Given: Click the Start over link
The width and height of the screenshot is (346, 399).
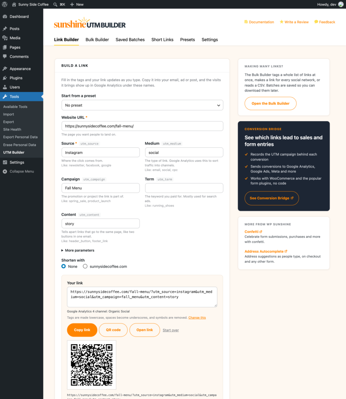Looking at the screenshot, I should (170, 330).
